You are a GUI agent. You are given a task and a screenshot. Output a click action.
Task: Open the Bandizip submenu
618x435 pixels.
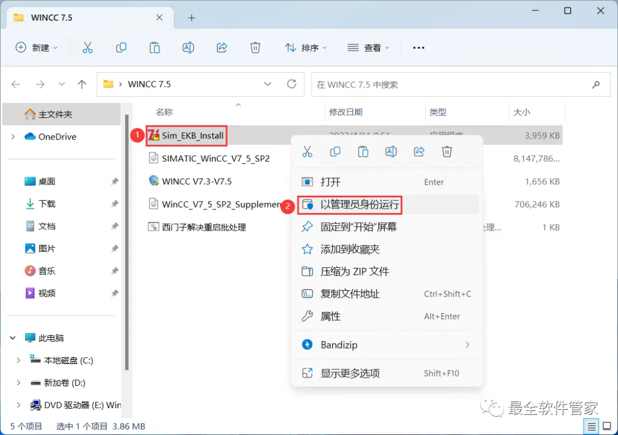pyautogui.click(x=387, y=345)
